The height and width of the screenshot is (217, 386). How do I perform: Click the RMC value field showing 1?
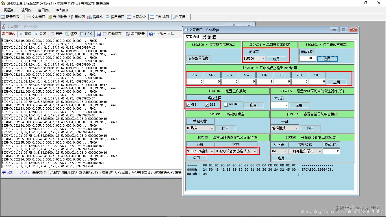[264, 82]
